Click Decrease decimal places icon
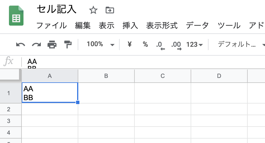 160,45
